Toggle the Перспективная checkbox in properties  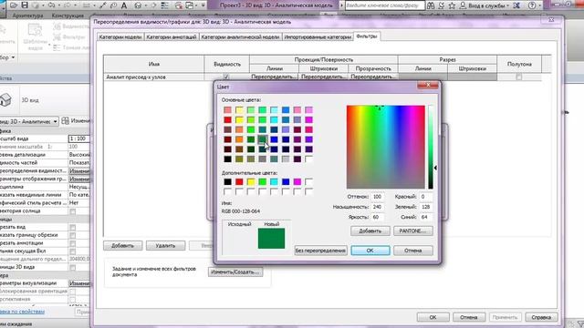click(73, 300)
